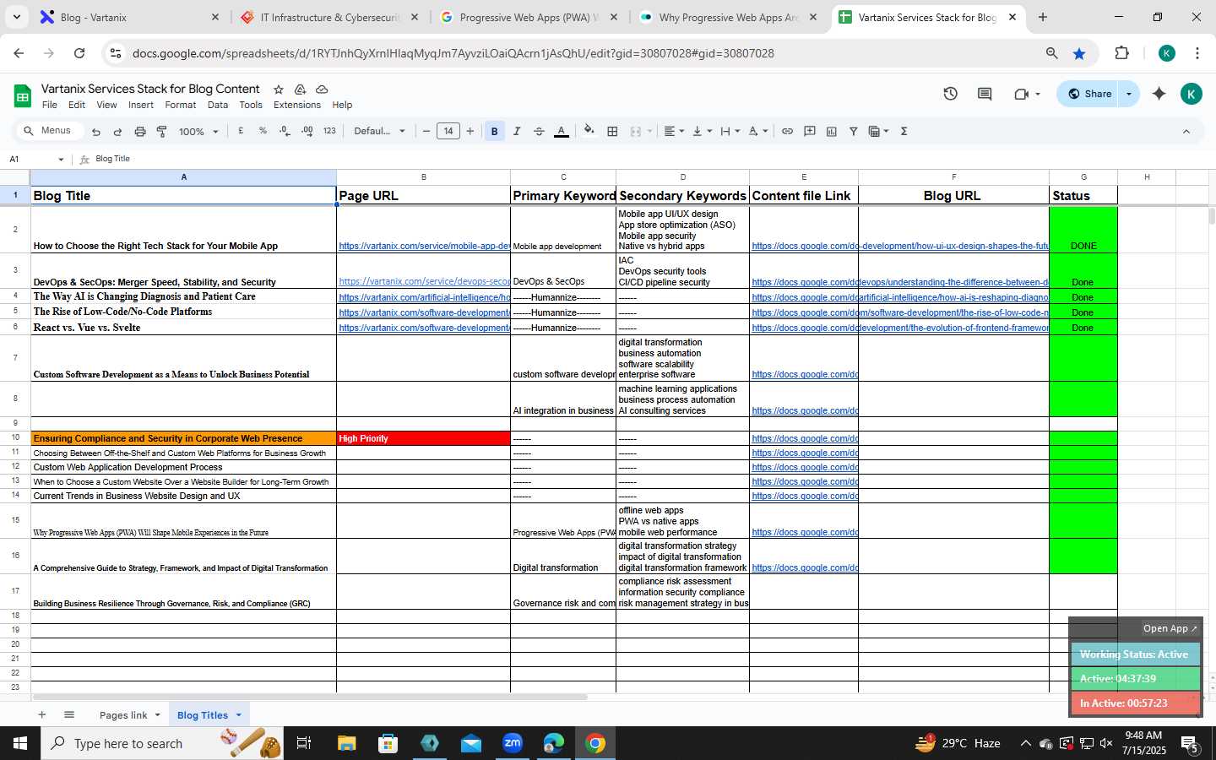Star the spreadsheet document
The image size is (1216, 760).
pos(279,90)
